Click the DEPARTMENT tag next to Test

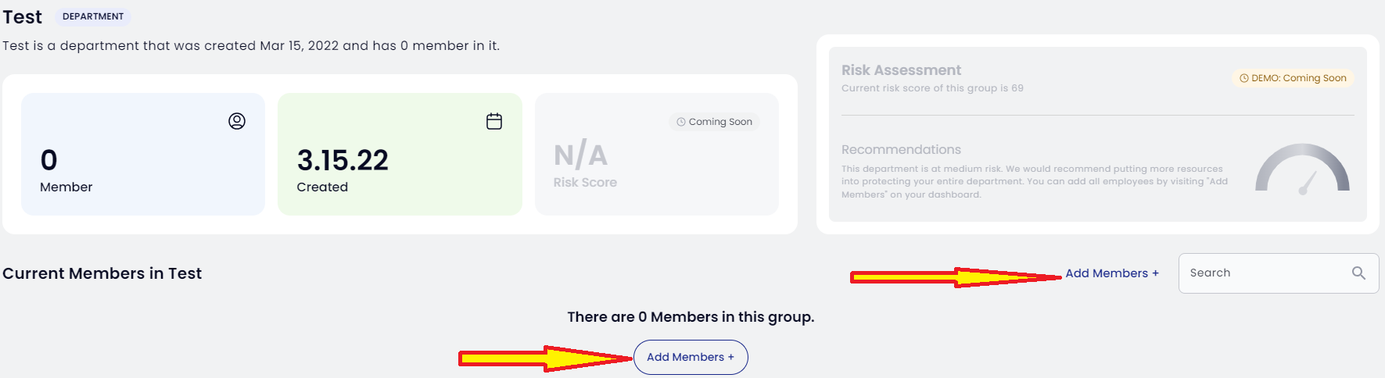point(93,16)
